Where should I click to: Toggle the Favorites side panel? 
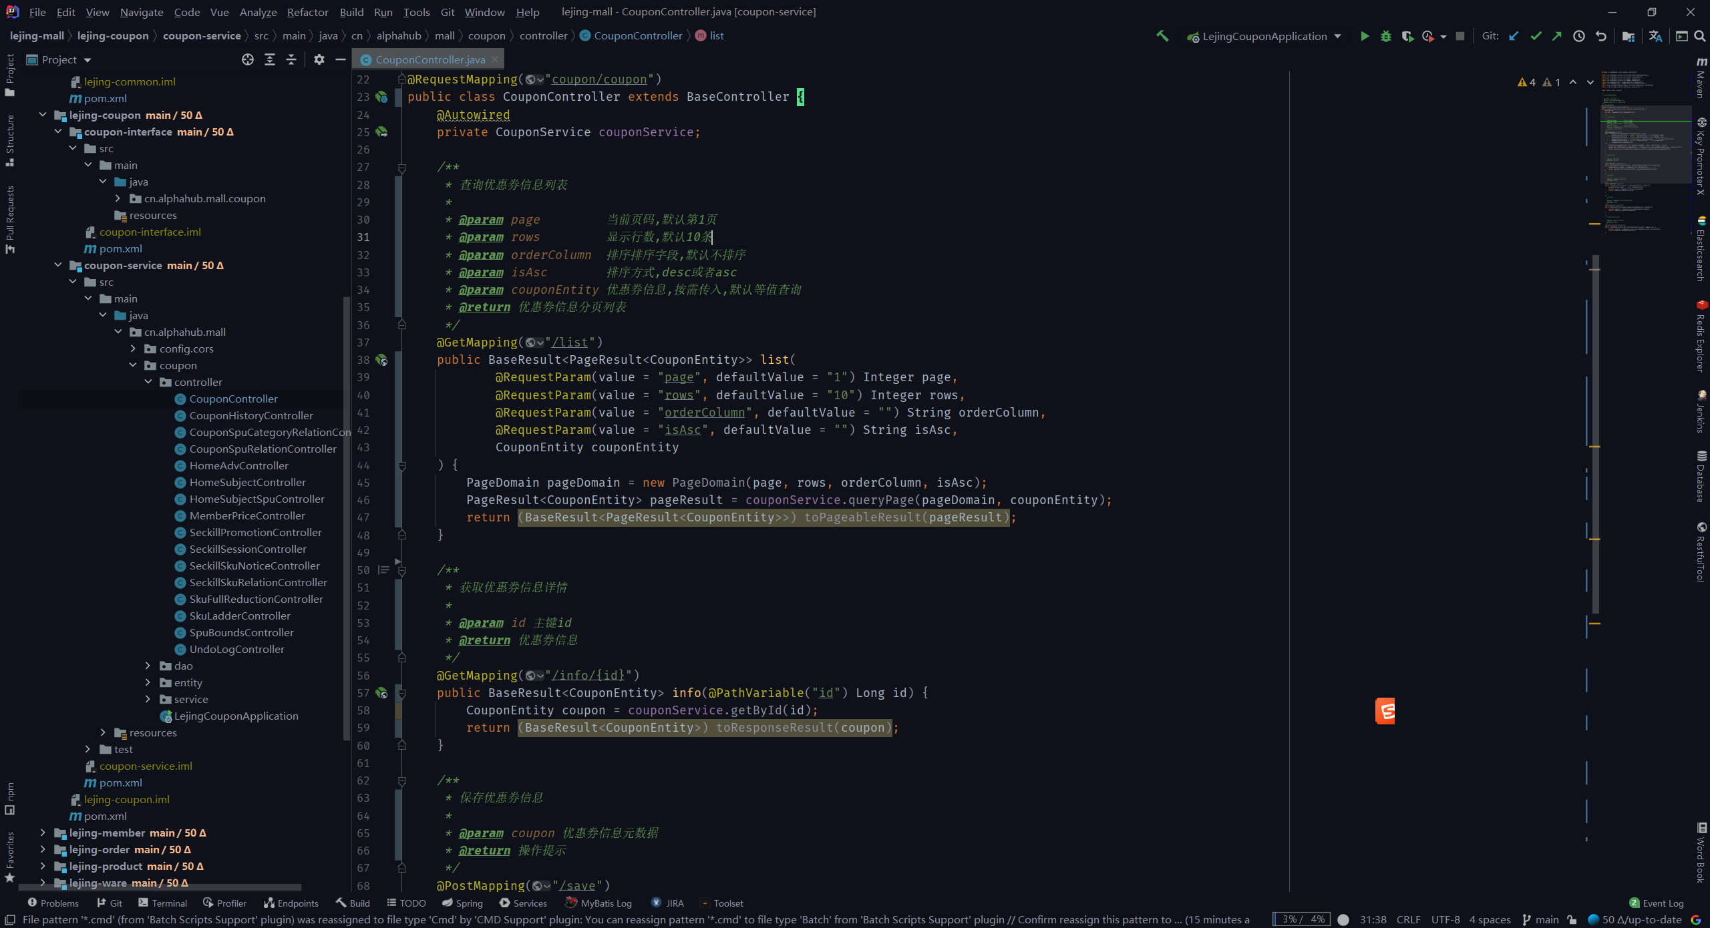10,857
